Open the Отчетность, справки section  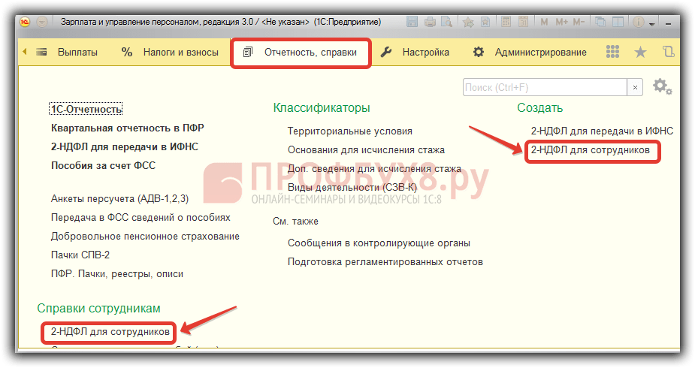tap(301, 53)
